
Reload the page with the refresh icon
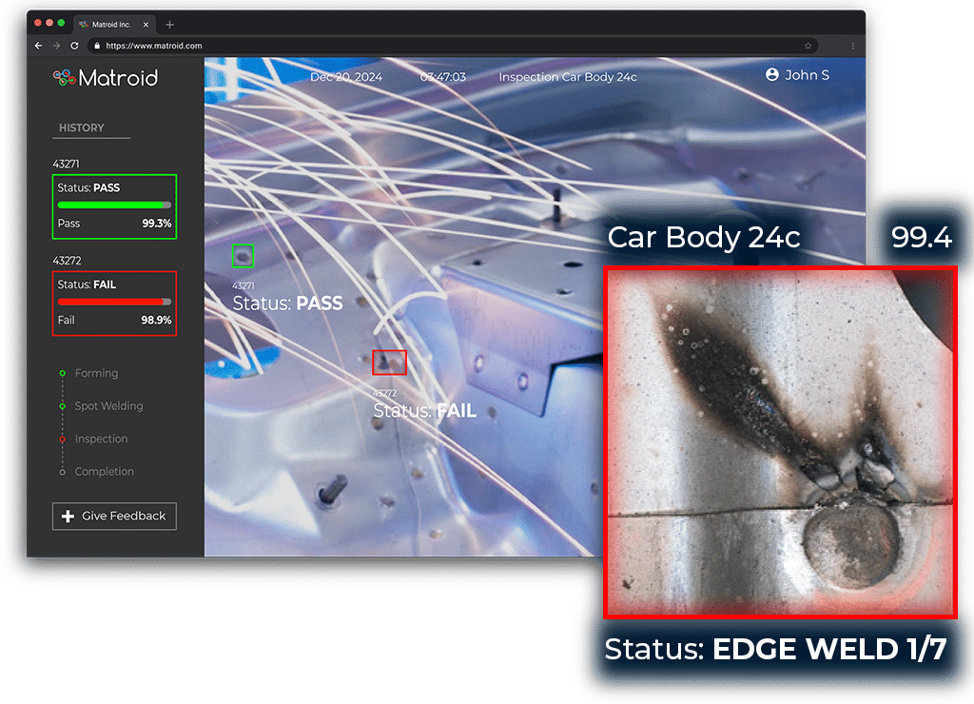[74, 46]
